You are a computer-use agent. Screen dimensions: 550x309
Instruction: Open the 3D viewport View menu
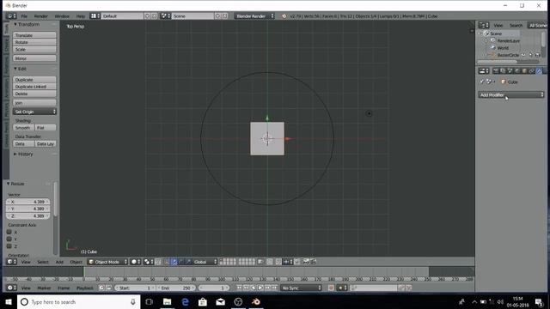click(26, 262)
